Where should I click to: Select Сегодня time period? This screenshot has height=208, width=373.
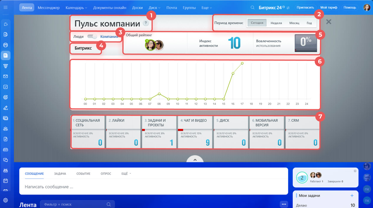[x=257, y=23]
